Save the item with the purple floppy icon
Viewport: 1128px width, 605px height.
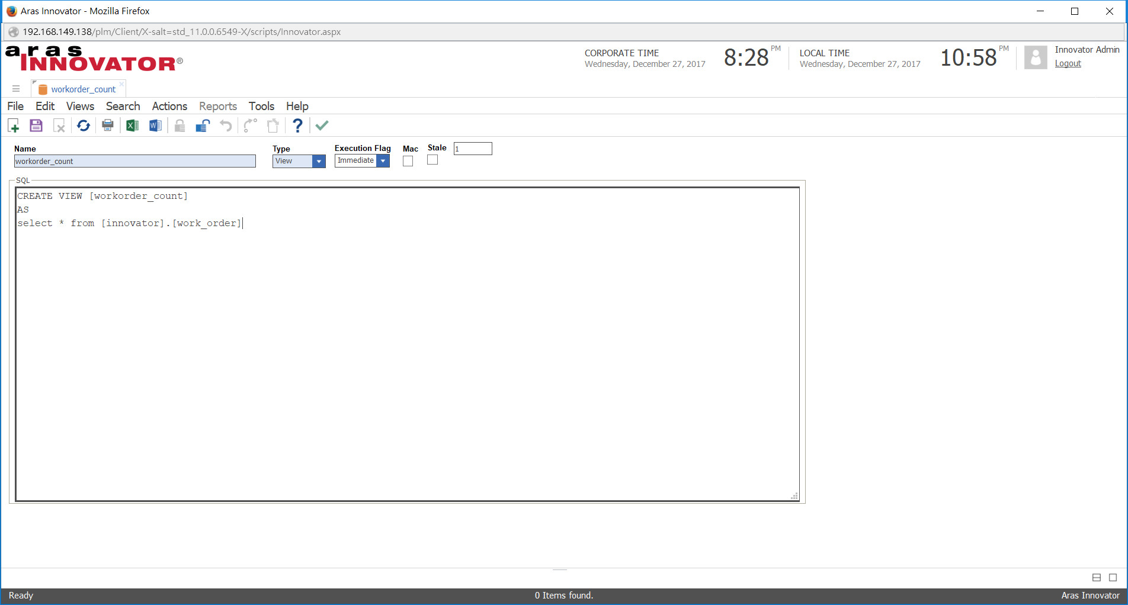pyautogui.click(x=36, y=125)
